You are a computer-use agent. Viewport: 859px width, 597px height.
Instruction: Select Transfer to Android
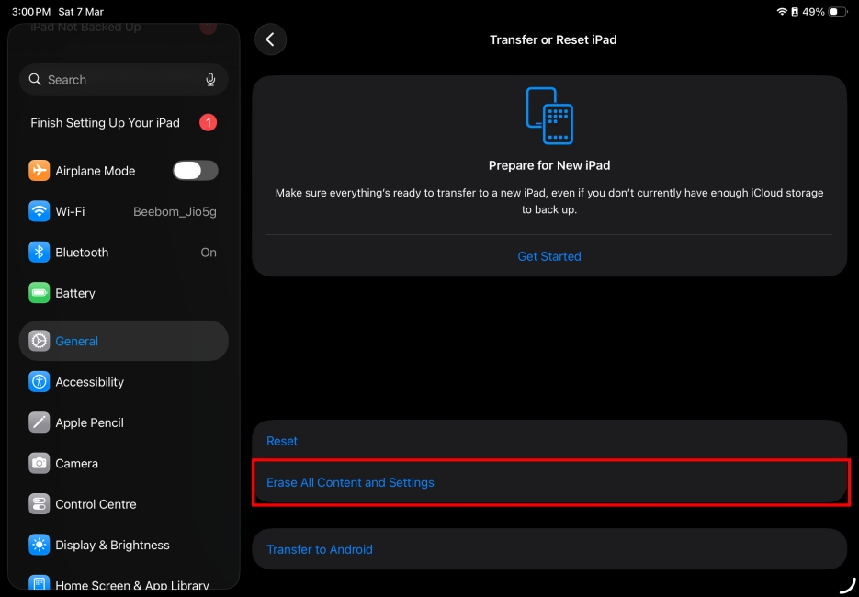point(319,548)
